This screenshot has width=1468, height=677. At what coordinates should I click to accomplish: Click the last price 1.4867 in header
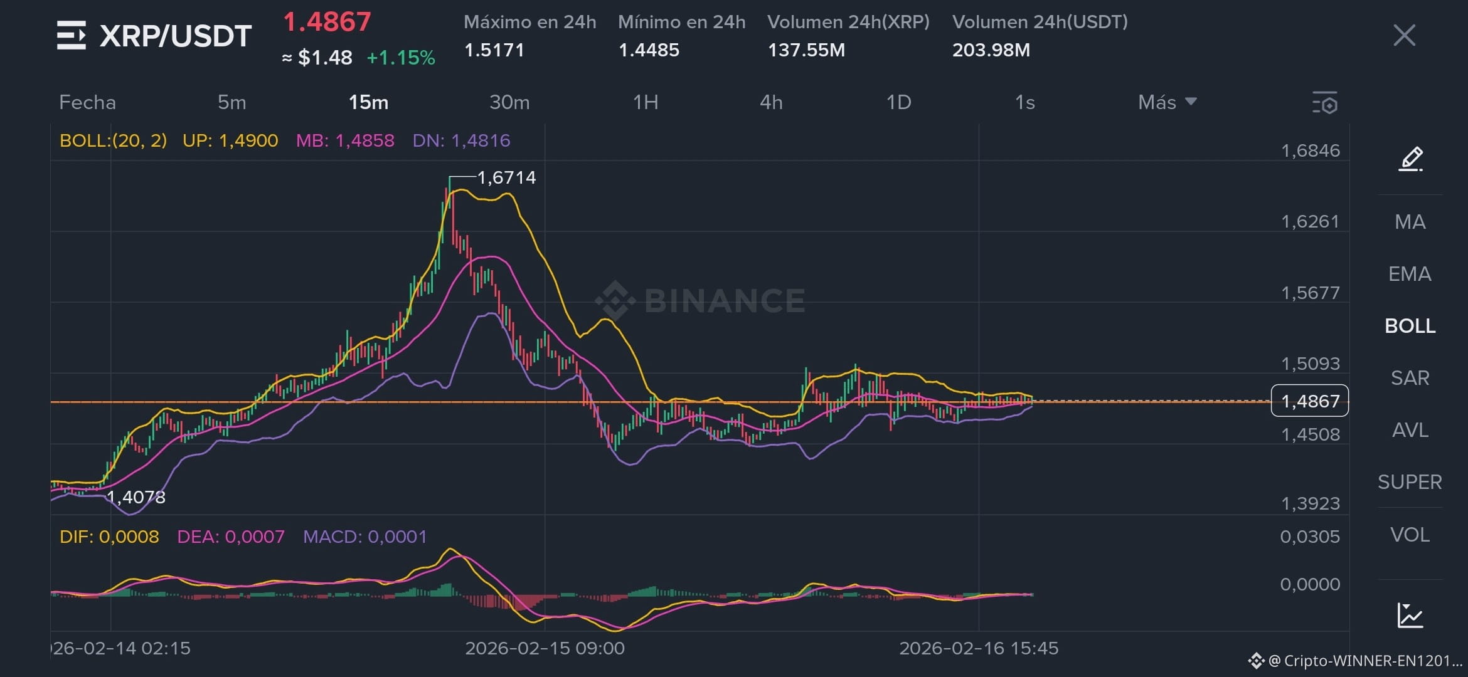click(327, 22)
